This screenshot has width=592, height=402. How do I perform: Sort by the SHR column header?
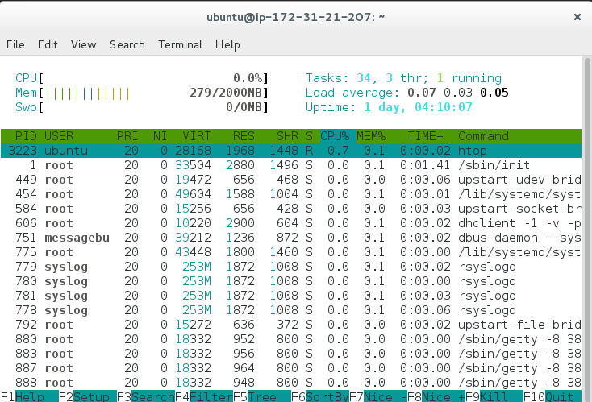click(287, 136)
